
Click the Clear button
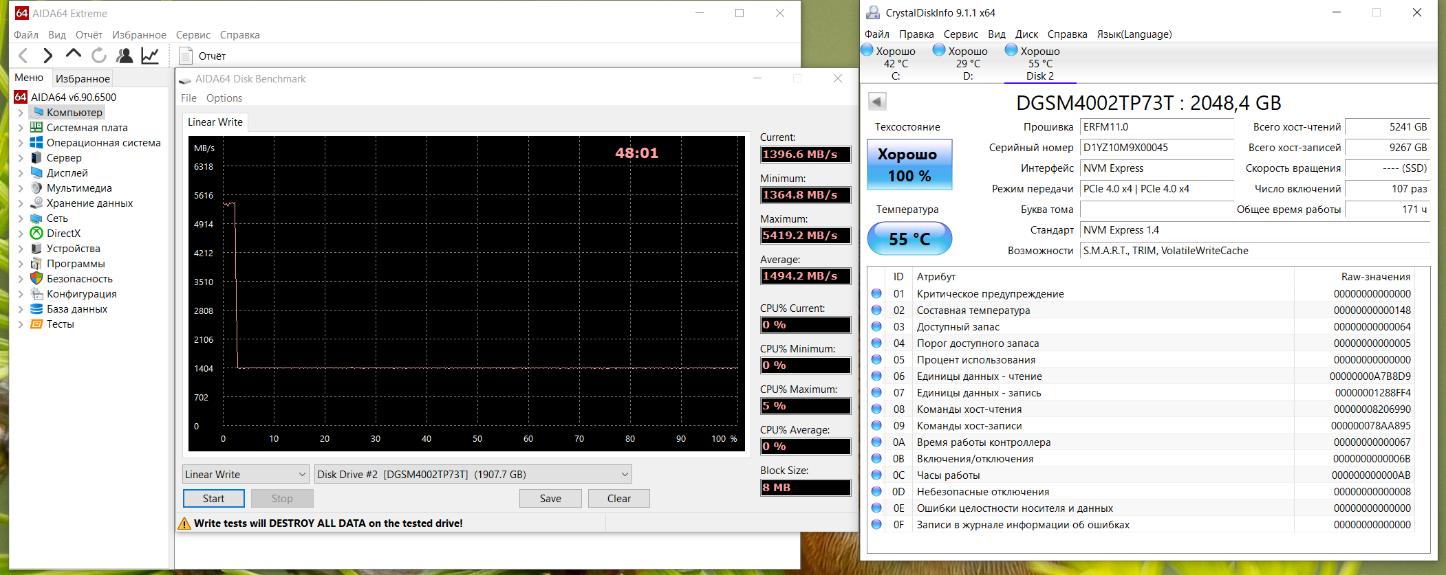(619, 498)
